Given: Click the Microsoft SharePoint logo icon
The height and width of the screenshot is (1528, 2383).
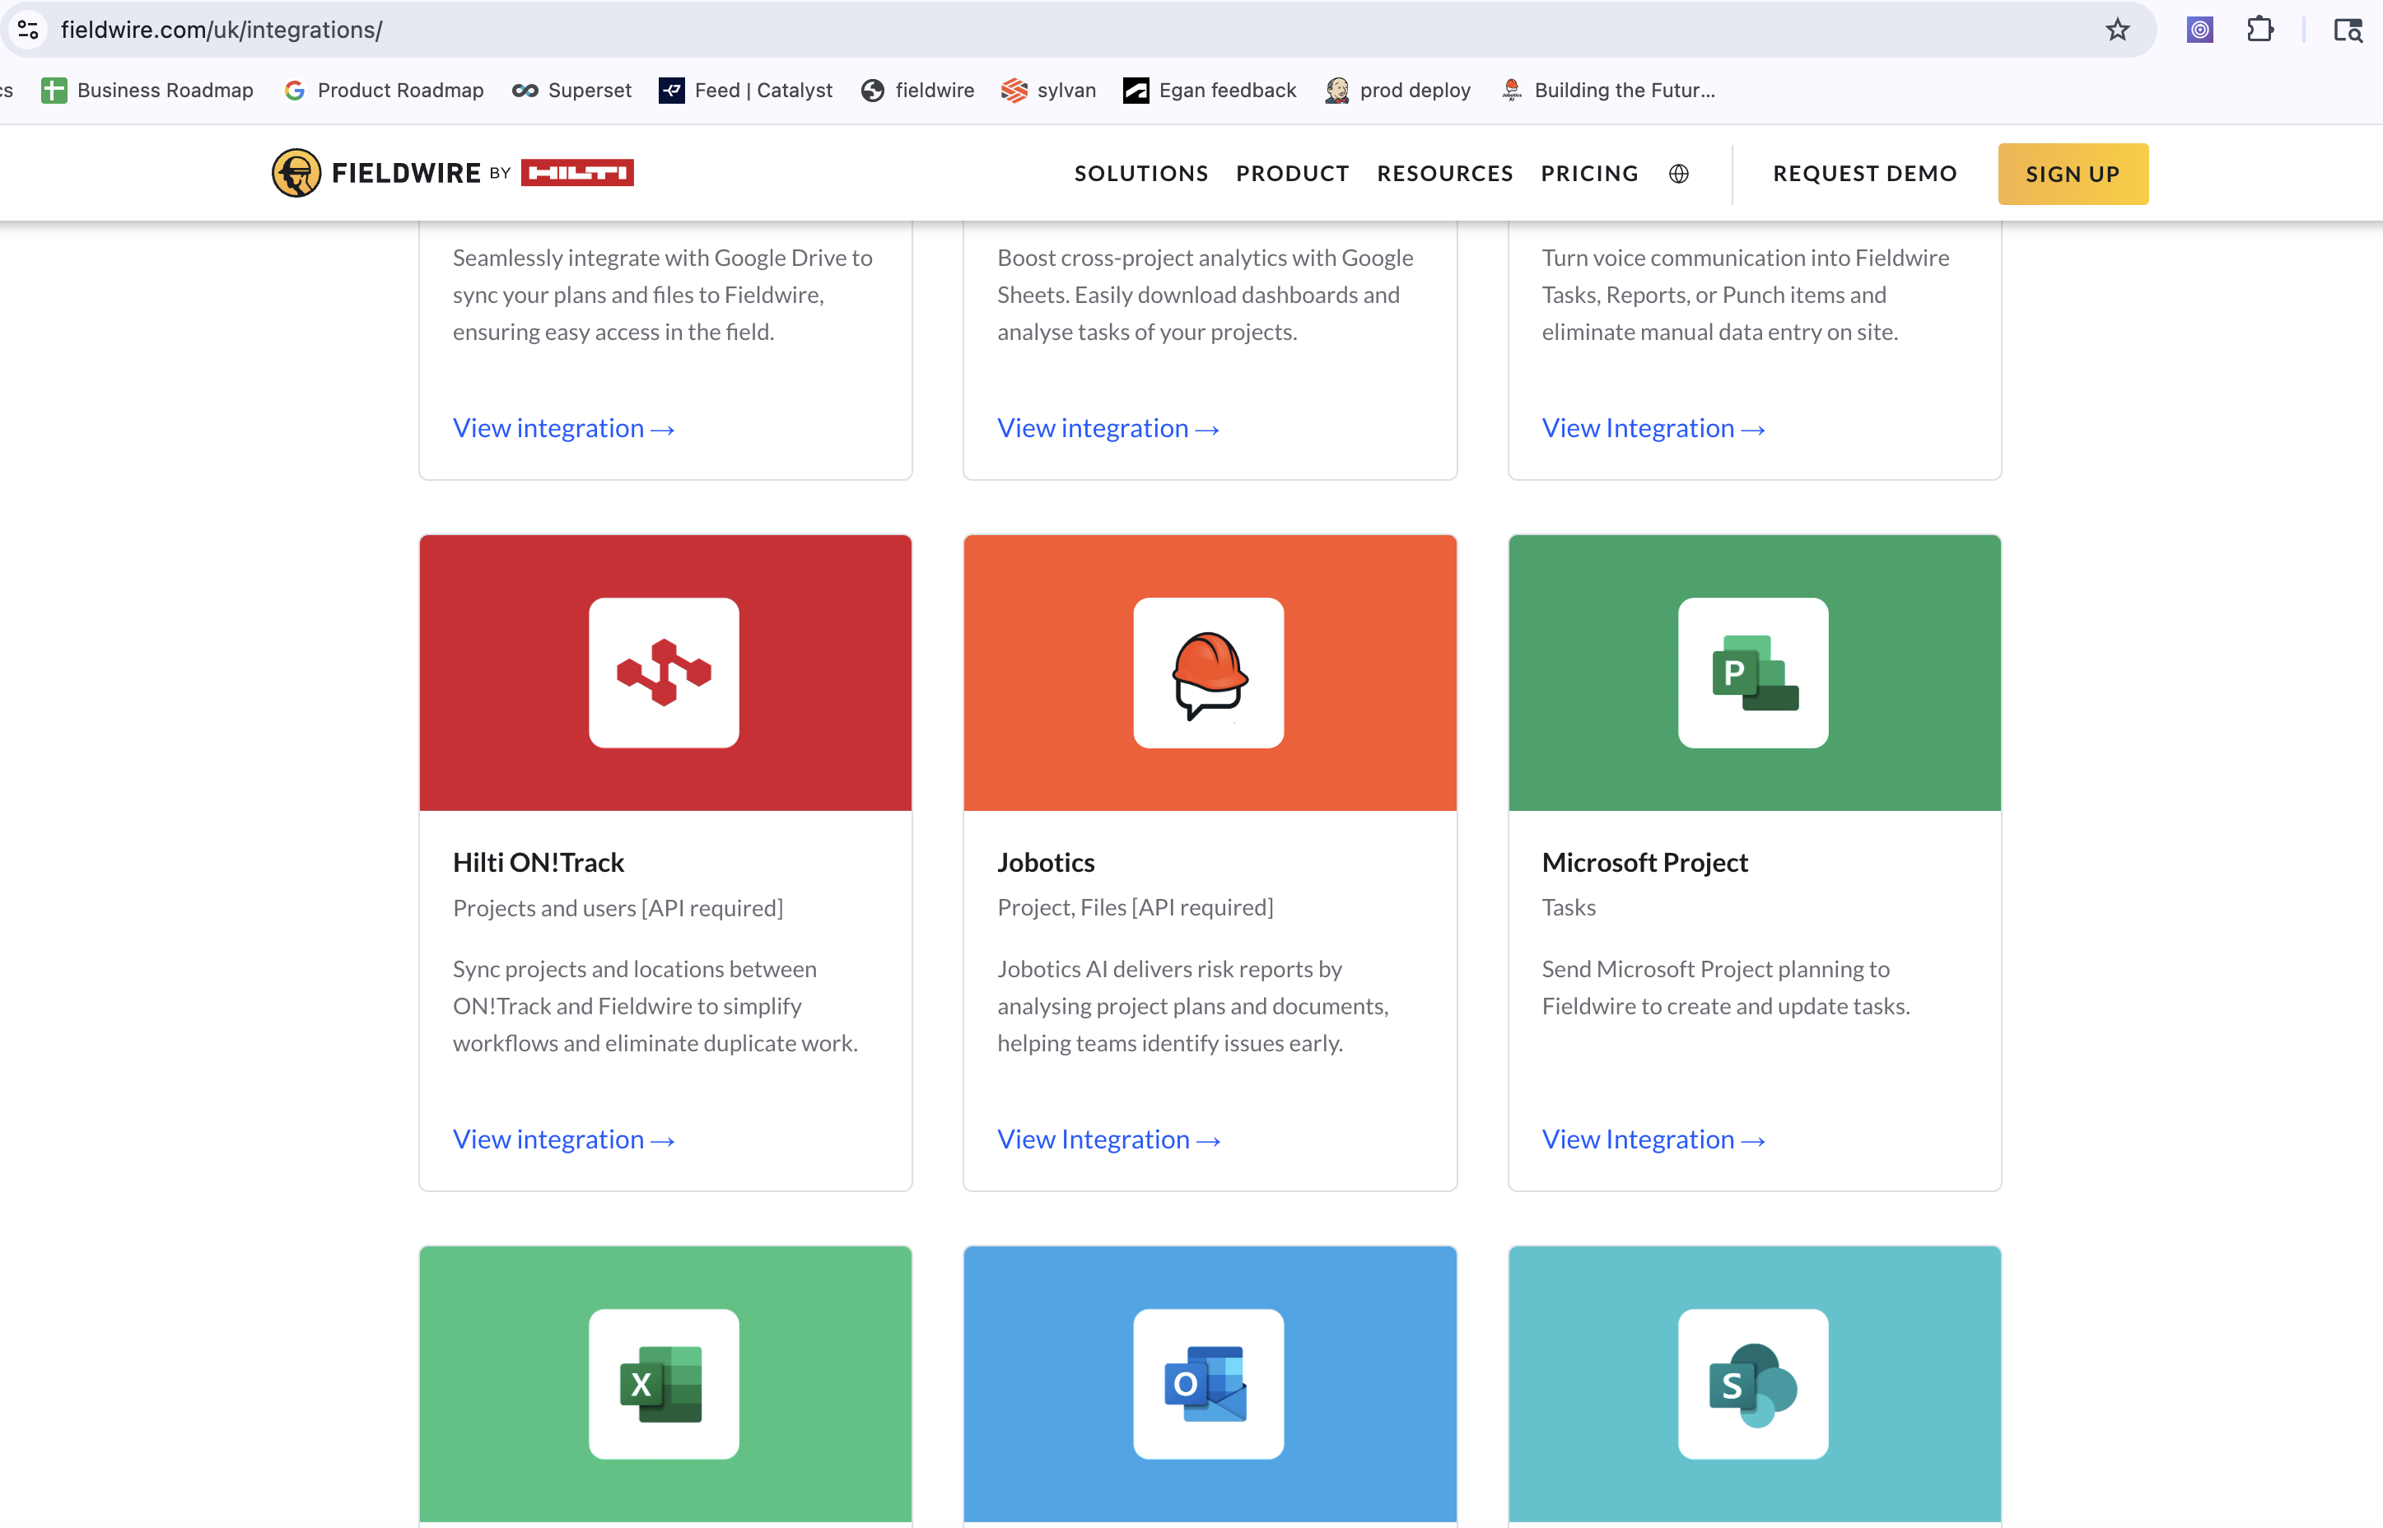Looking at the screenshot, I should pyautogui.click(x=1753, y=1384).
